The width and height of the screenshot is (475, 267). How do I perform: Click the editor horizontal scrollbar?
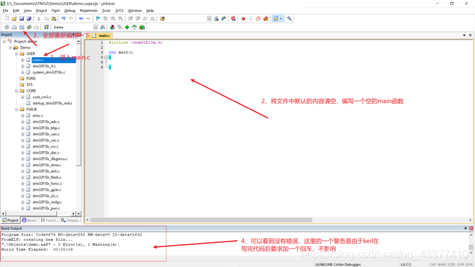point(201,220)
